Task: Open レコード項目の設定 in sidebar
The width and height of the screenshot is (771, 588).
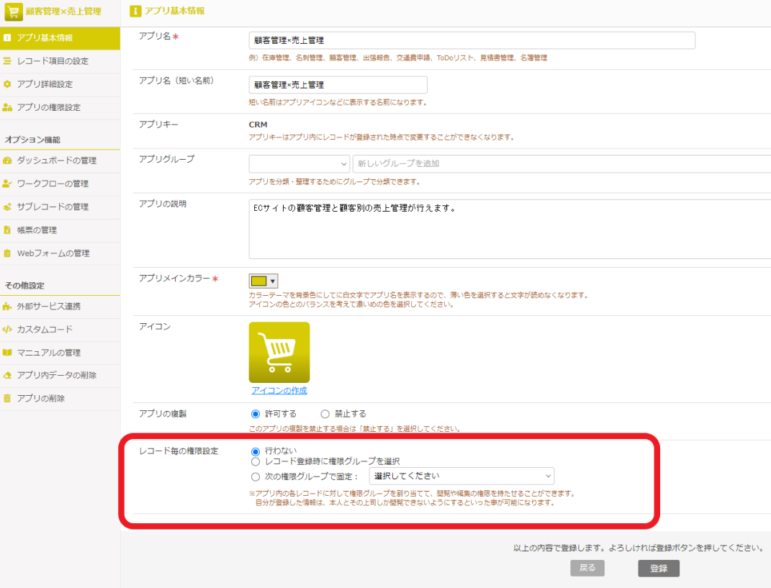Action: coord(53,61)
